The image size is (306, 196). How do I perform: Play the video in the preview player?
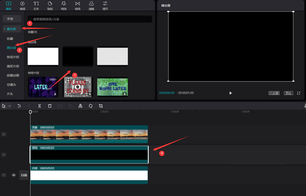(x=231, y=93)
